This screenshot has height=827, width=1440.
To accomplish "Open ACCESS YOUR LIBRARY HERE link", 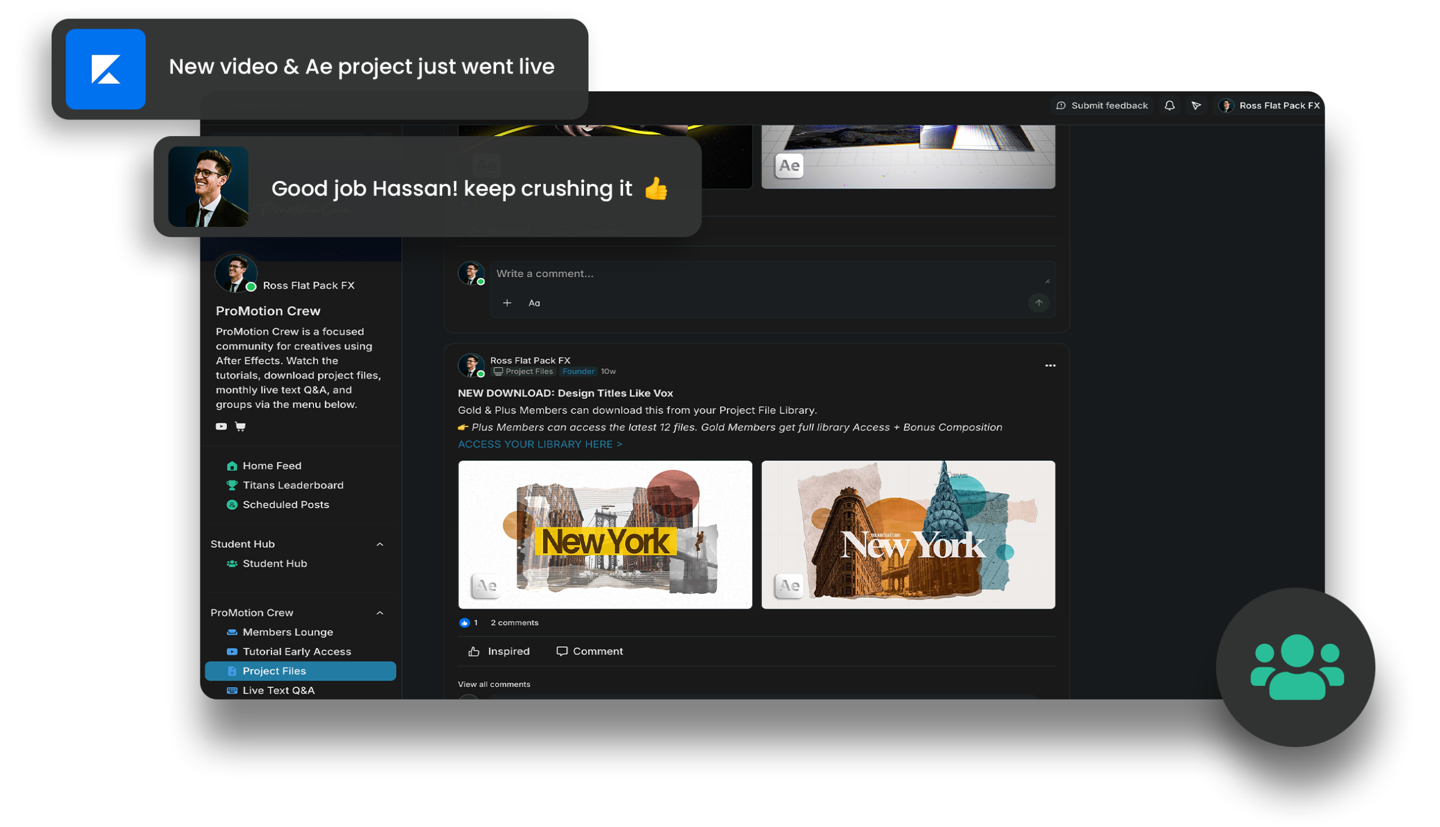I will (x=540, y=444).
